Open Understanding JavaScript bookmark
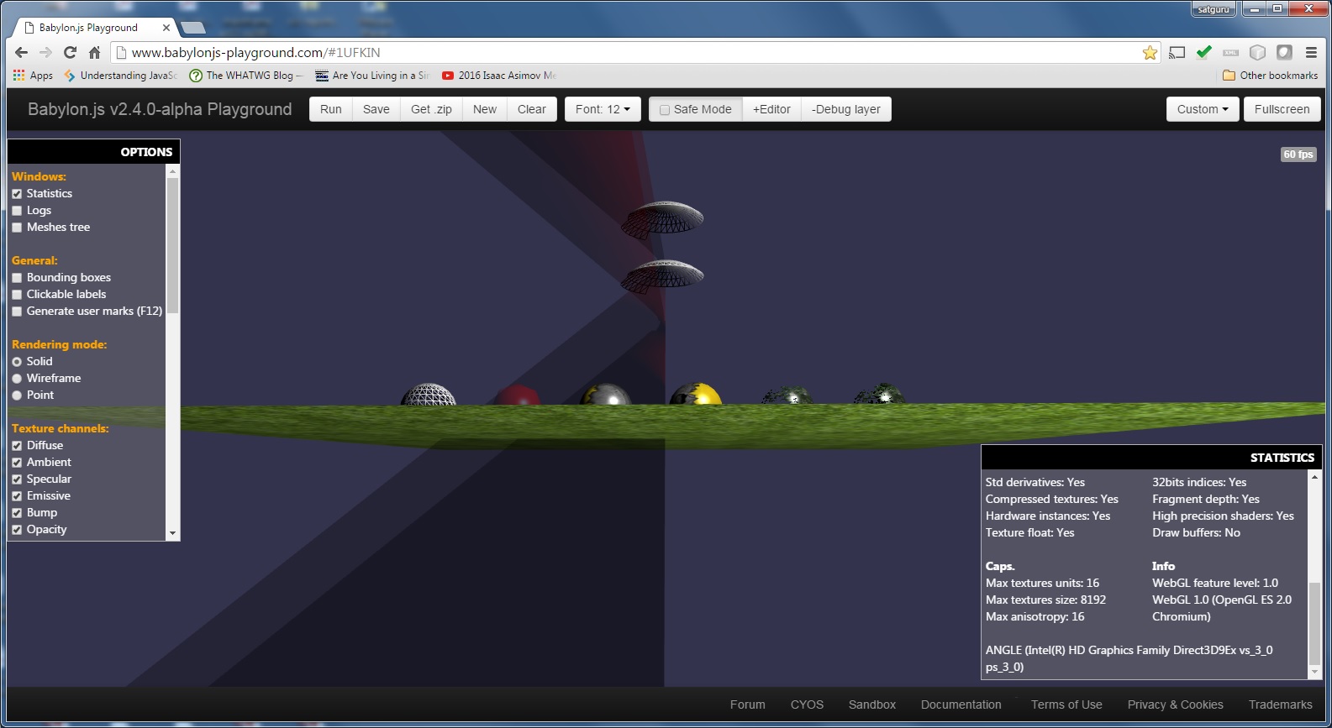 [x=120, y=76]
